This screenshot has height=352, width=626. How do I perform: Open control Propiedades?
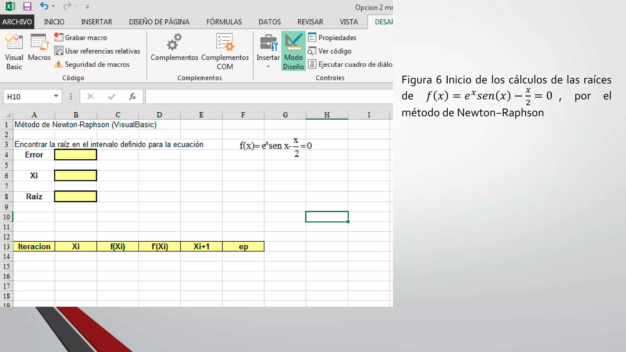332,38
